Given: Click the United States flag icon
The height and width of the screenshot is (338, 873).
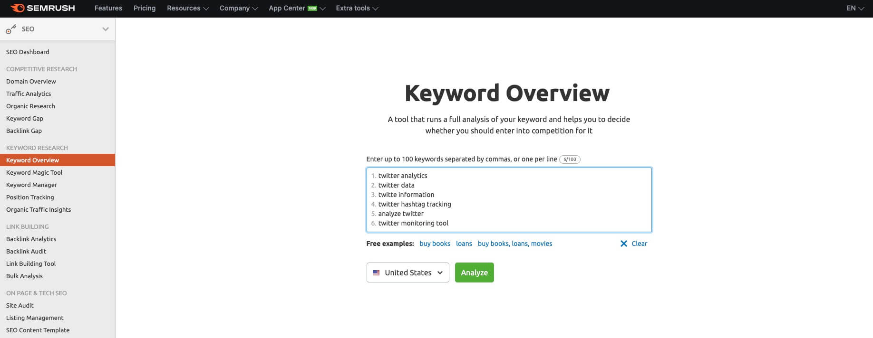Looking at the screenshot, I should click(x=376, y=273).
